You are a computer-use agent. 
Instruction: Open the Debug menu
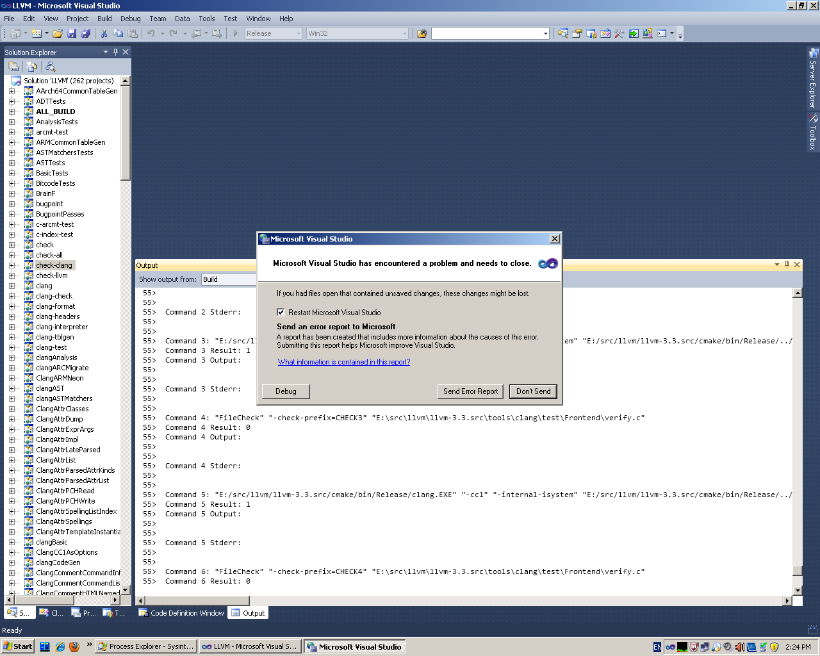point(130,19)
